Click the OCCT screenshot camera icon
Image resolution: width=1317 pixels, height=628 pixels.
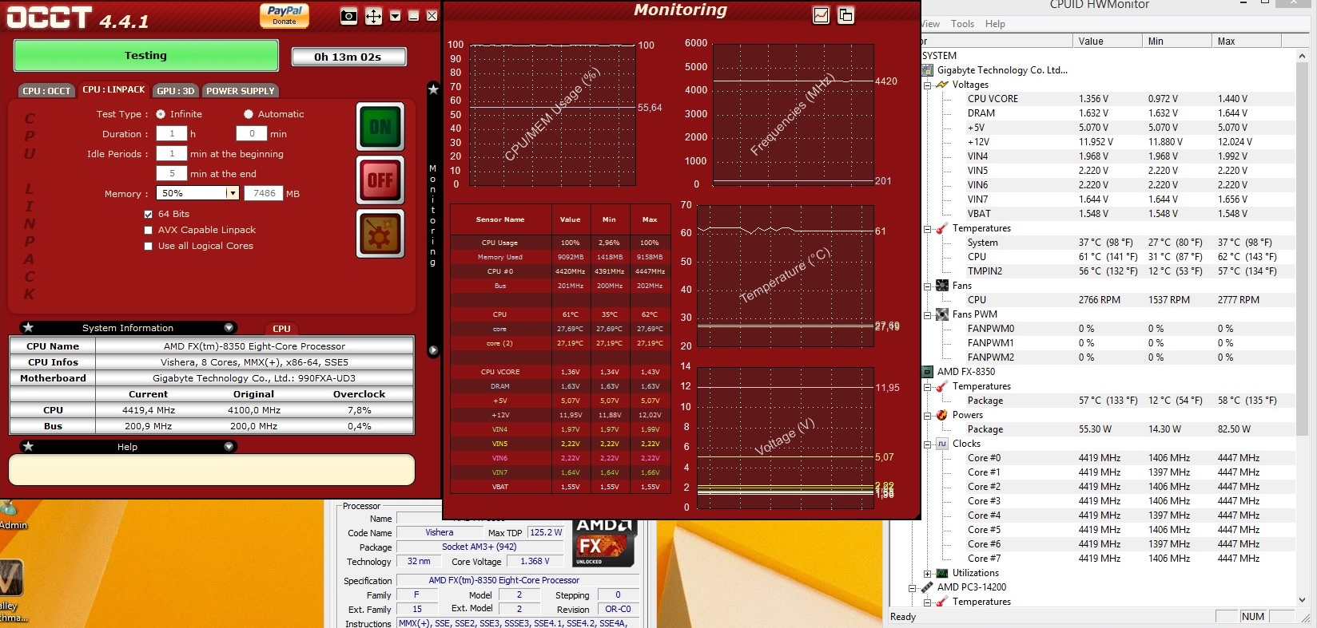pos(348,15)
